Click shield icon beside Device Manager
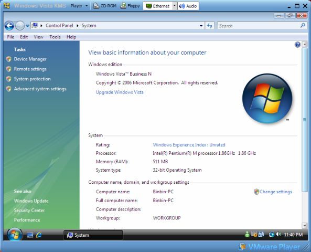This screenshot has height=252, width=311. coord(9,59)
